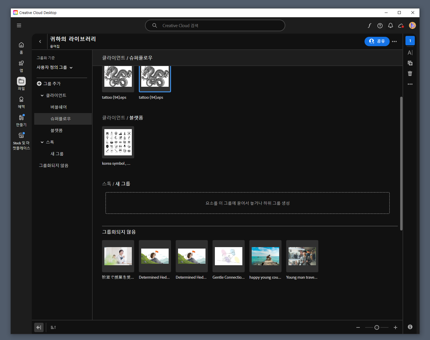Select the korea symbol thumbnail
The width and height of the screenshot is (430, 340).
click(x=118, y=142)
